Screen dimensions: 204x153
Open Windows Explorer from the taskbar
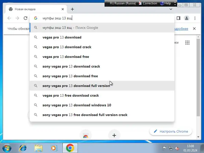pos(39,148)
